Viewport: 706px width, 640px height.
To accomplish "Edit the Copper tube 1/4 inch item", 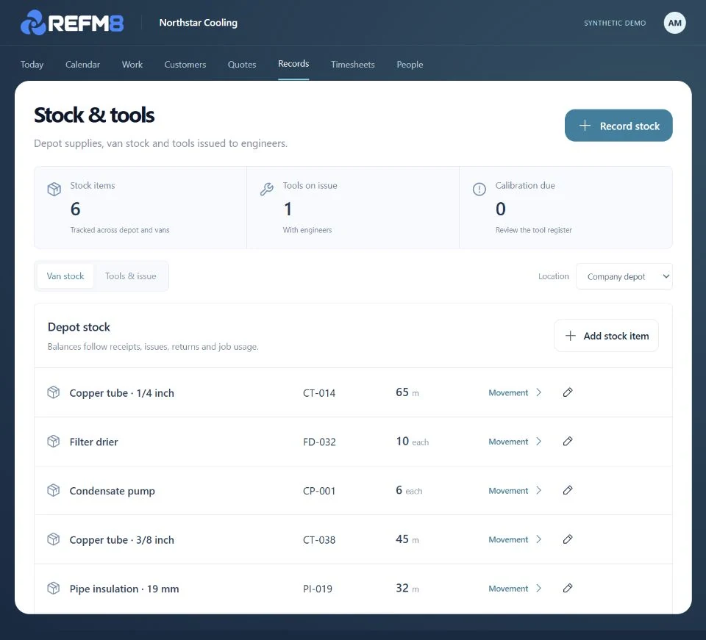I will [x=568, y=392].
